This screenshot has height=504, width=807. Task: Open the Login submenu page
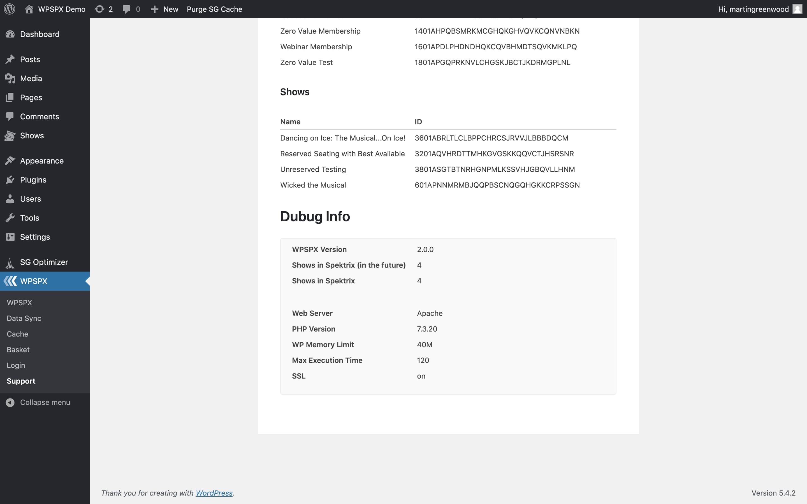[x=16, y=365]
